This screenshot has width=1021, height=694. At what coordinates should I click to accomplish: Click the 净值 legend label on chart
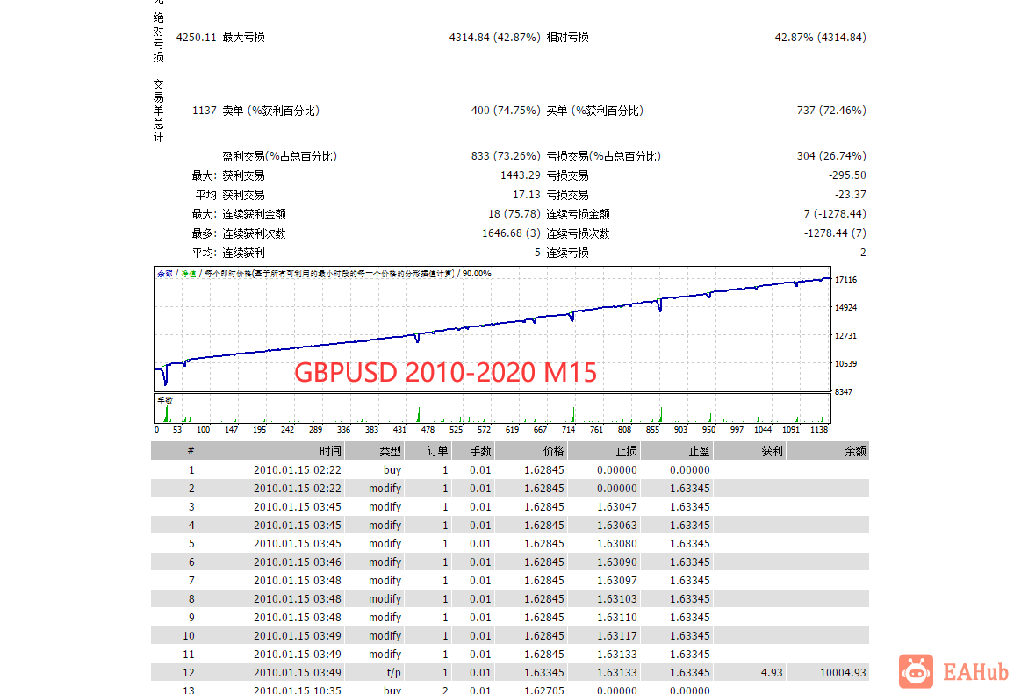(188, 274)
